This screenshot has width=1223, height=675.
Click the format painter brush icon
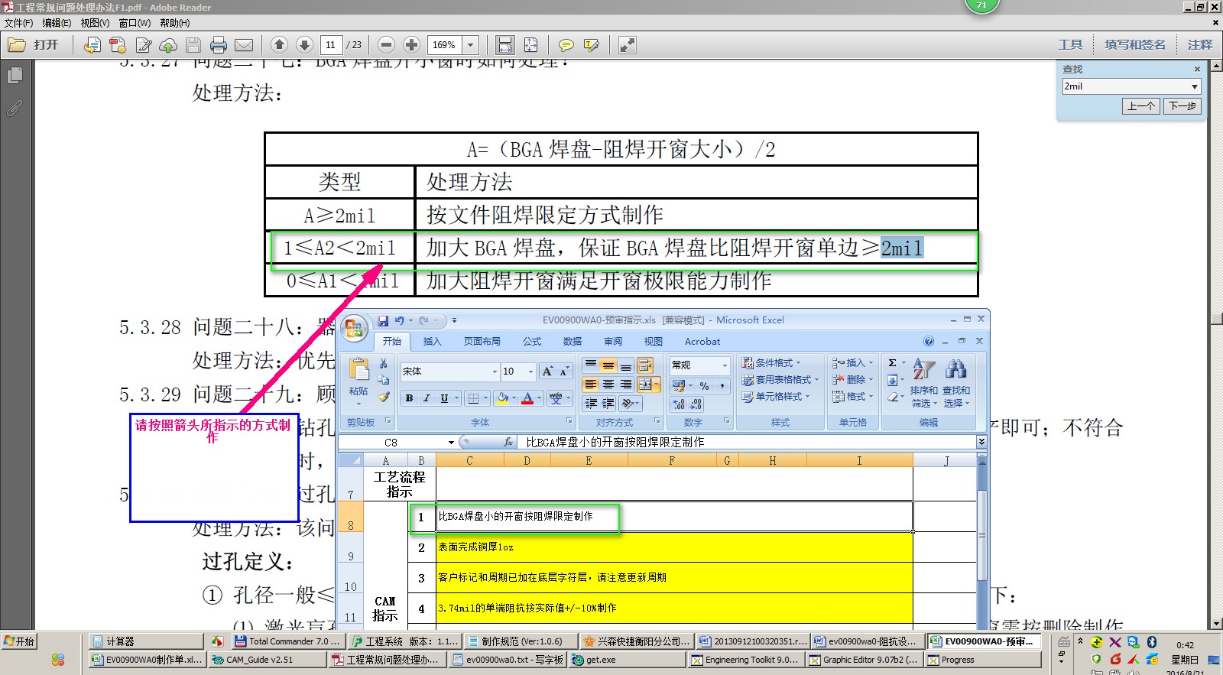tap(384, 397)
